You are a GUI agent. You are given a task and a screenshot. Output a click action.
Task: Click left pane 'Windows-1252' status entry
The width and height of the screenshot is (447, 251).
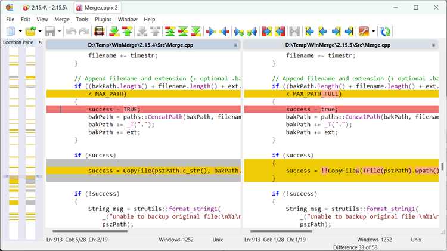(x=176, y=240)
